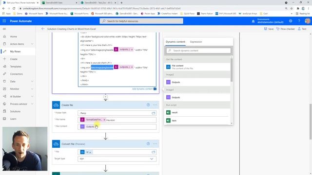Collapse the left navigation hamburger menu
Viewport: 312px width, 175px height.
tap(4, 29)
